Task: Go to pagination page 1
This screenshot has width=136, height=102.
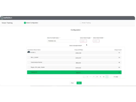Action: coord(87,77)
